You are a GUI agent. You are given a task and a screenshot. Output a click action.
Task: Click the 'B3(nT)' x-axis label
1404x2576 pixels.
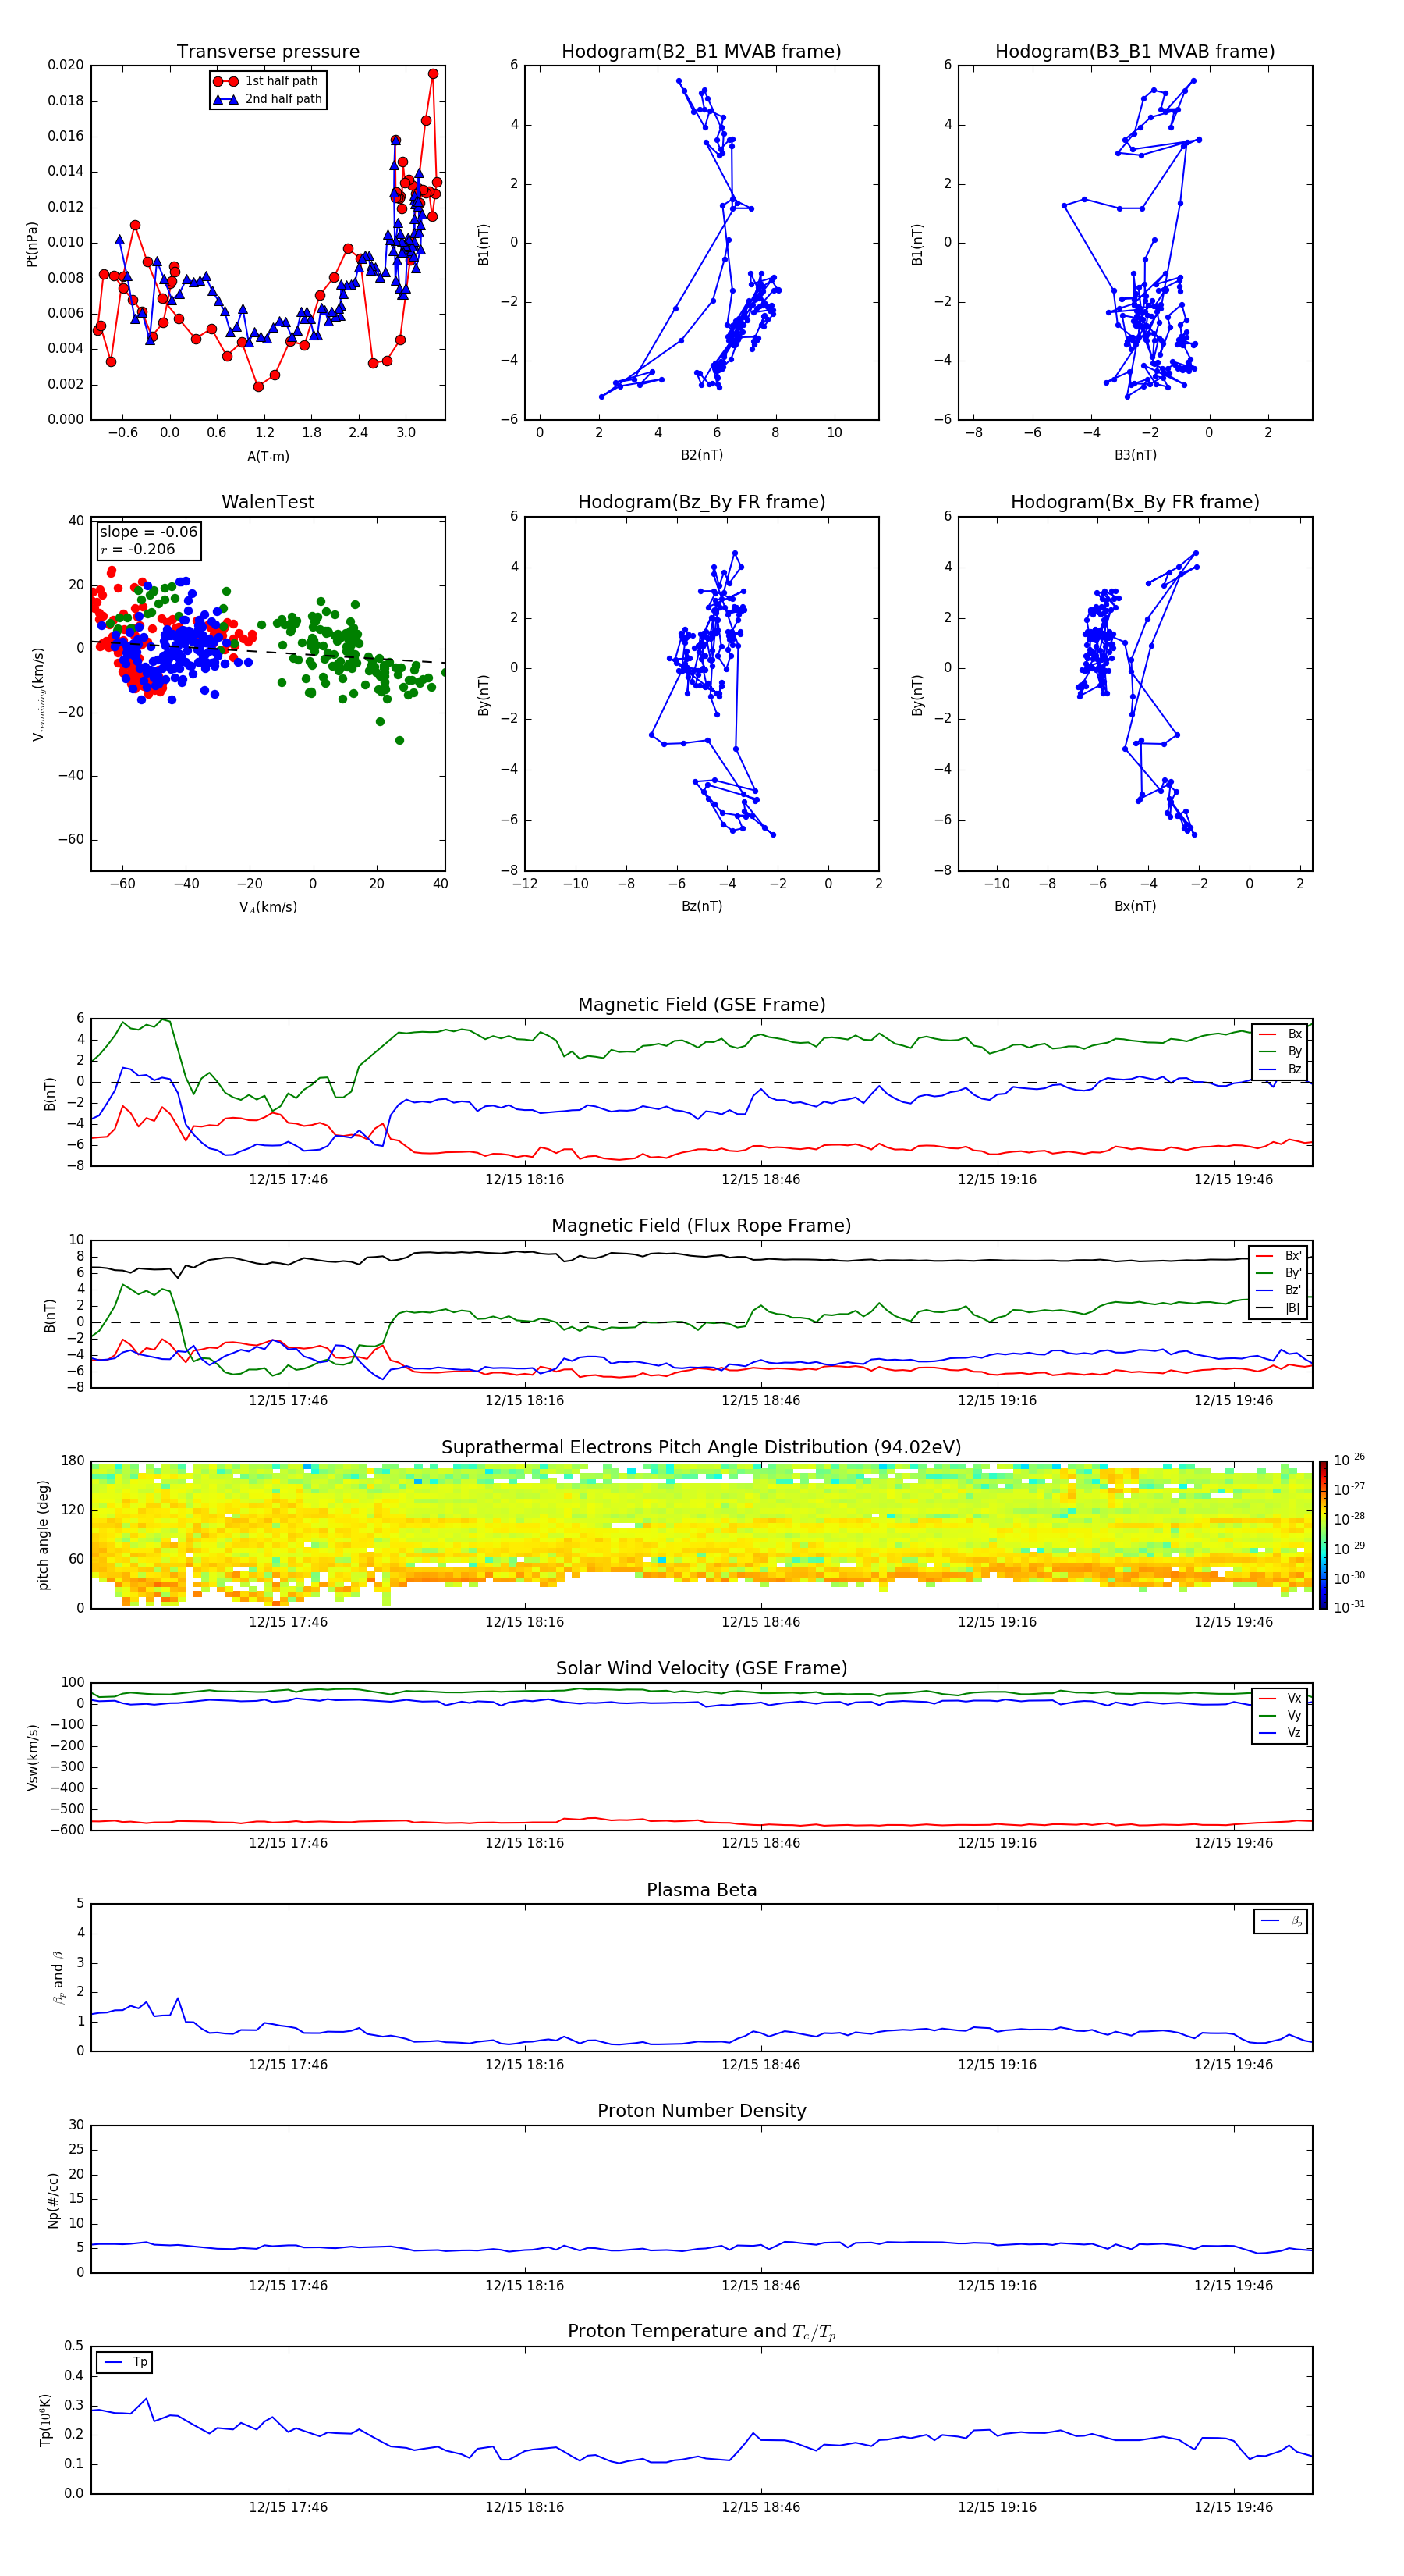tap(1135, 455)
